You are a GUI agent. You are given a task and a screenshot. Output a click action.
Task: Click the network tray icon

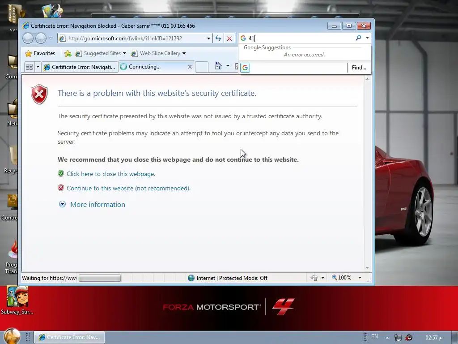click(x=398, y=338)
